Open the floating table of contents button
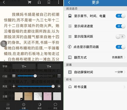 point(4,44)
